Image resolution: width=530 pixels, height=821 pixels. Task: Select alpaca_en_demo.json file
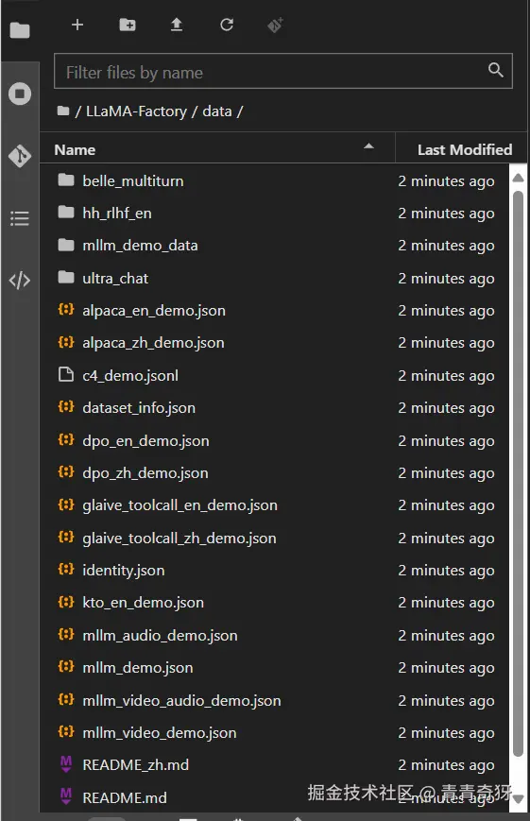click(x=274, y=311)
